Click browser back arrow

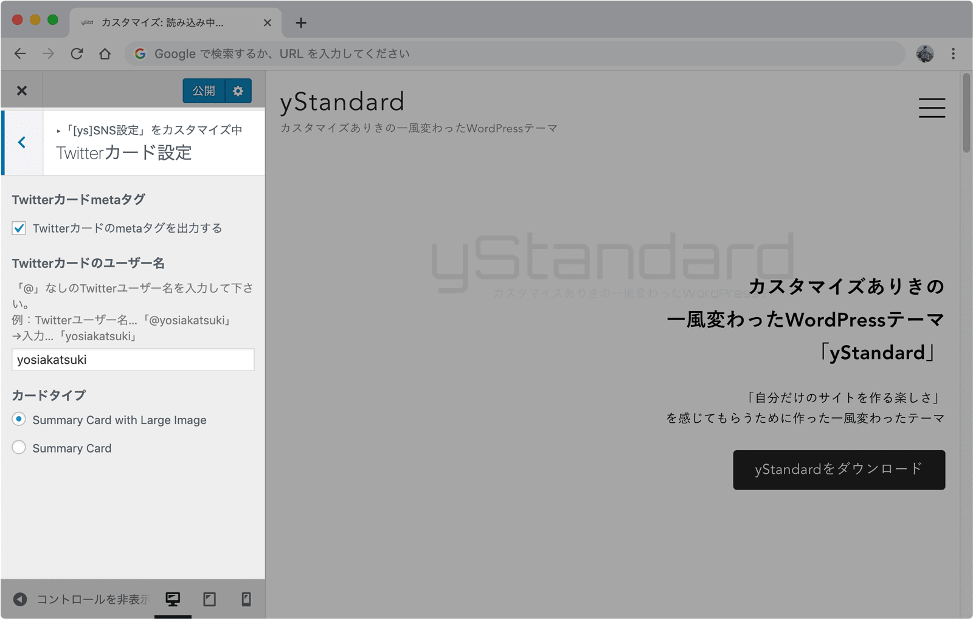coord(20,53)
